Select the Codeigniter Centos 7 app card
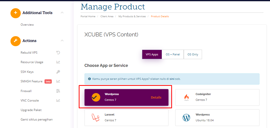Image resolution: width=270 pixels, height=128 pixels. click(x=217, y=97)
